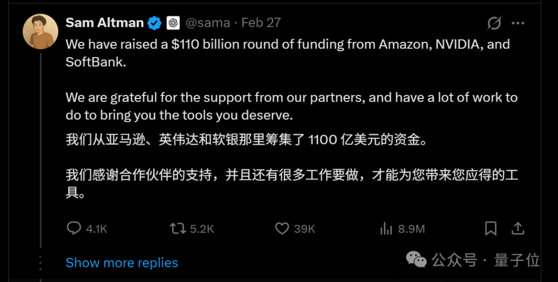The height and width of the screenshot is (282, 558).
Task: Click the view analytics bar chart icon
Action: click(x=386, y=228)
